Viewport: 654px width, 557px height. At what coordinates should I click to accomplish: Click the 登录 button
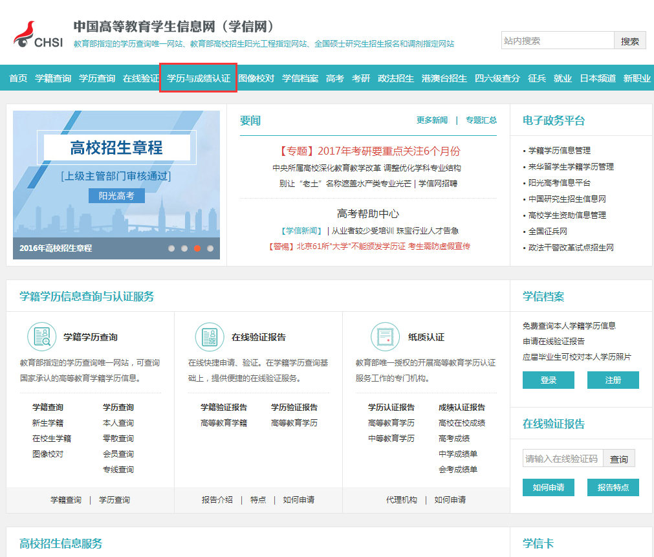(549, 380)
